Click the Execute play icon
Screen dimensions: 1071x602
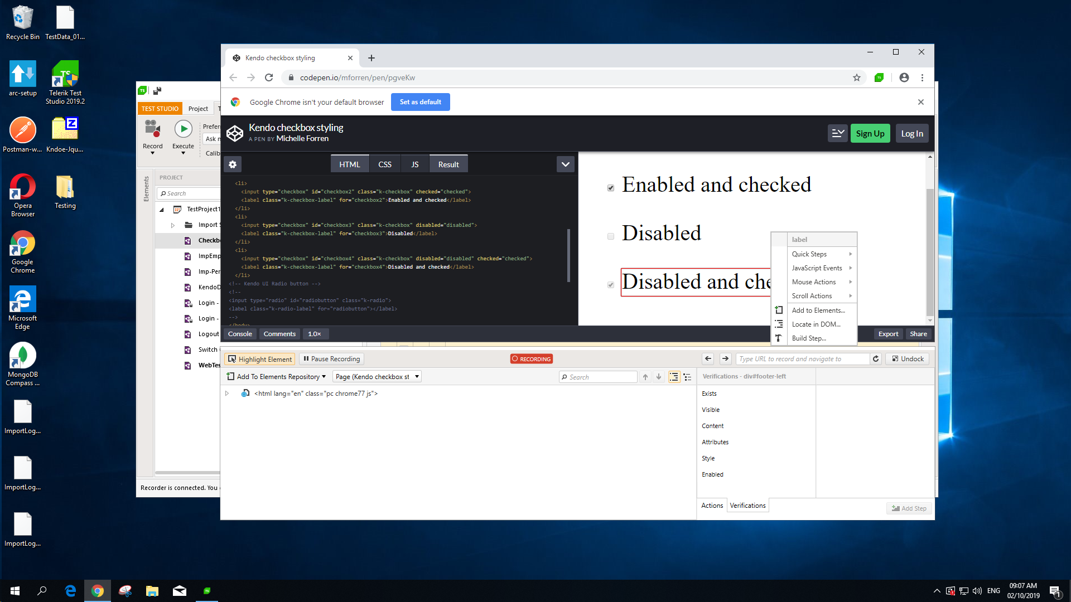(183, 129)
